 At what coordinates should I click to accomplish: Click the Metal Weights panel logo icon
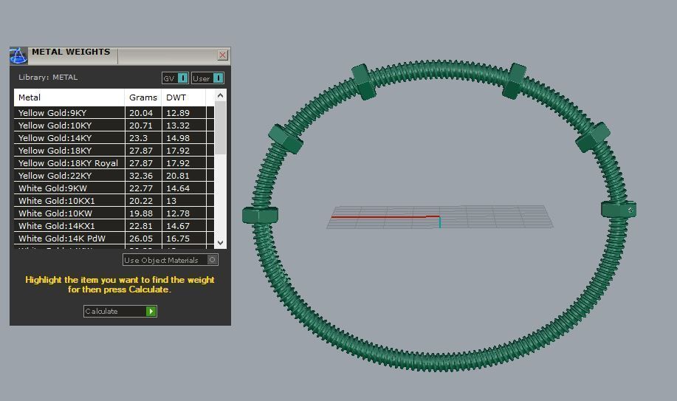pyautogui.click(x=18, y=55)
